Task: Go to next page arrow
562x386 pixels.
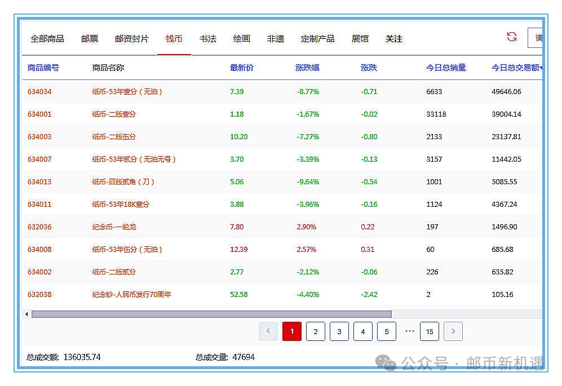Action: pos(453,331)
